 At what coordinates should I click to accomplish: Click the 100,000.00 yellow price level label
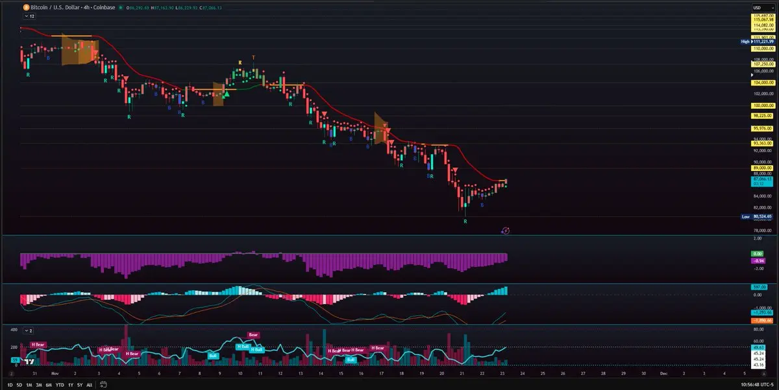[x=763, y=106]
